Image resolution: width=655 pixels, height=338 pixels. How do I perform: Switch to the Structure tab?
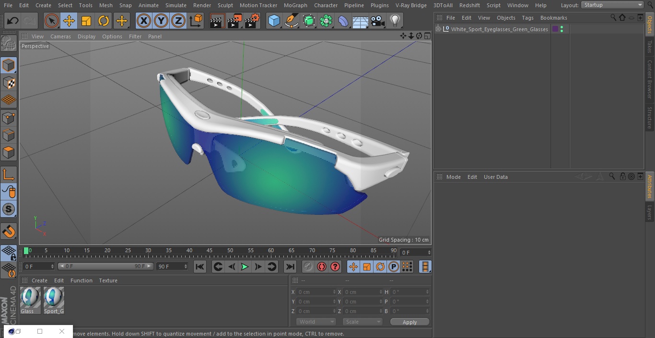tap(650, 117)
